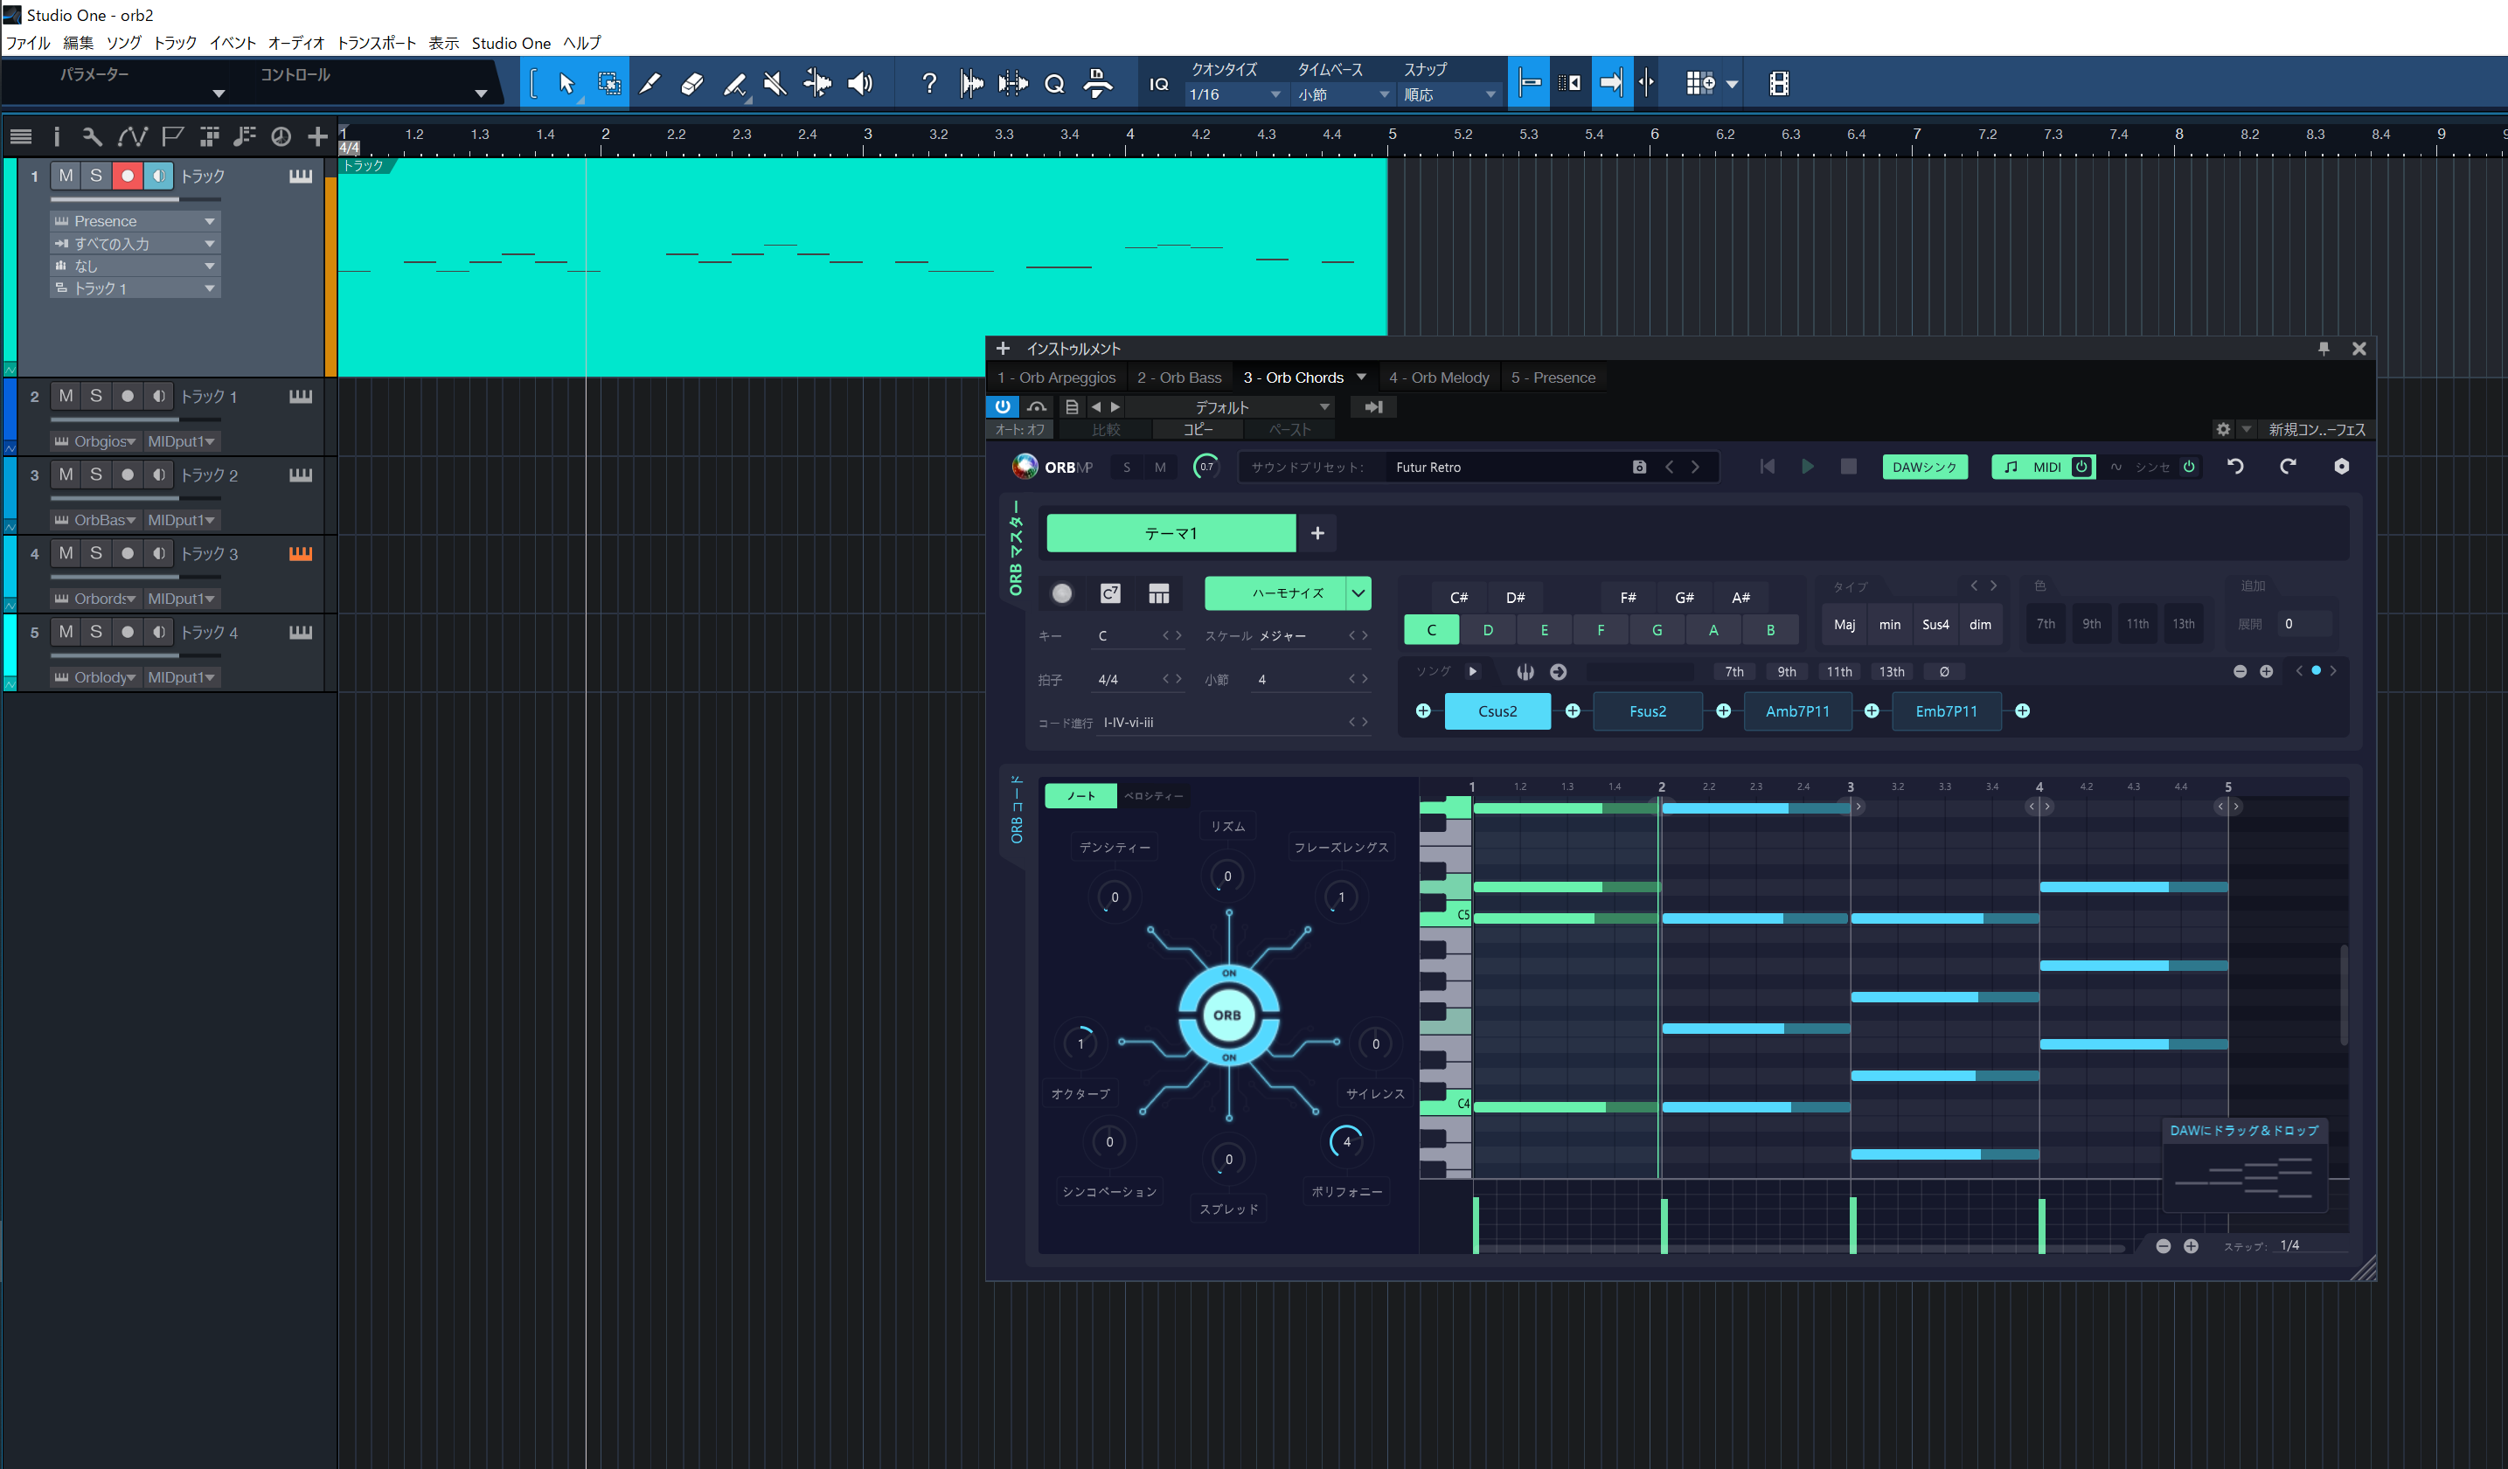Open the トランスポート menu
2508x1469 pixels.
click(x=376, y=43)
